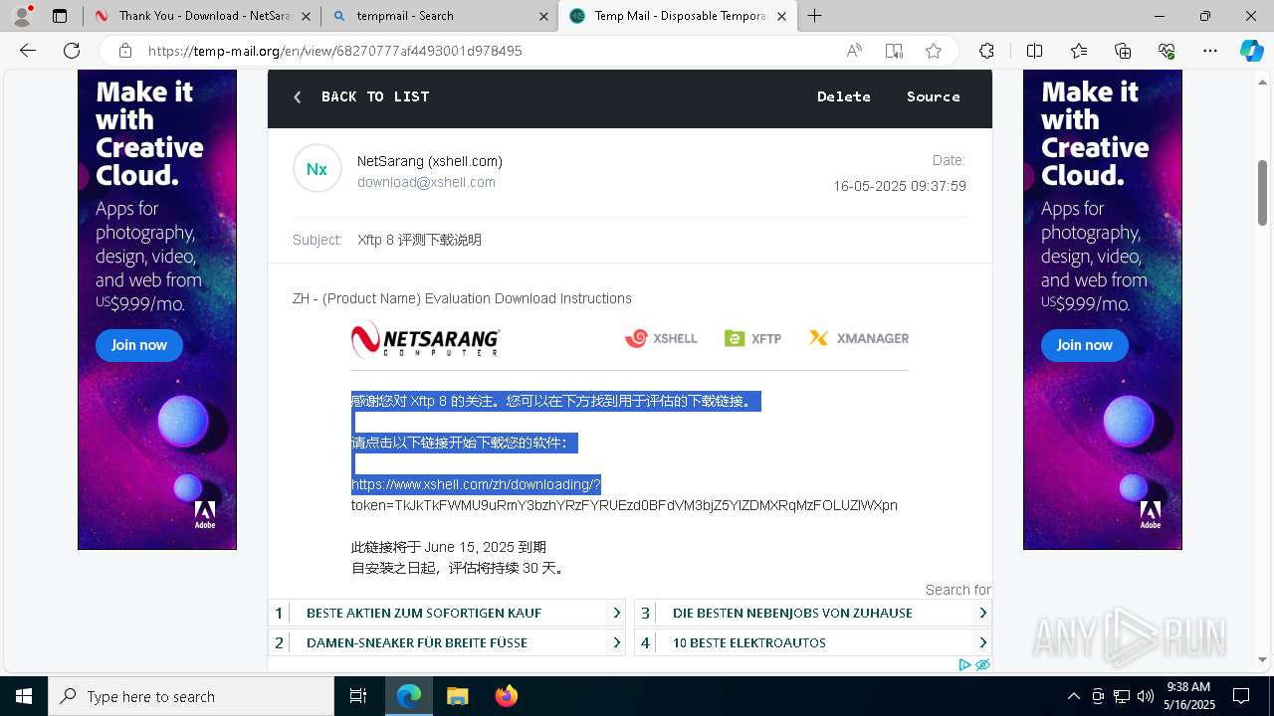The width and height of the screenshot is (1274, 716).
Task: Click the XFTP product logo
Action: pos(753,338)
